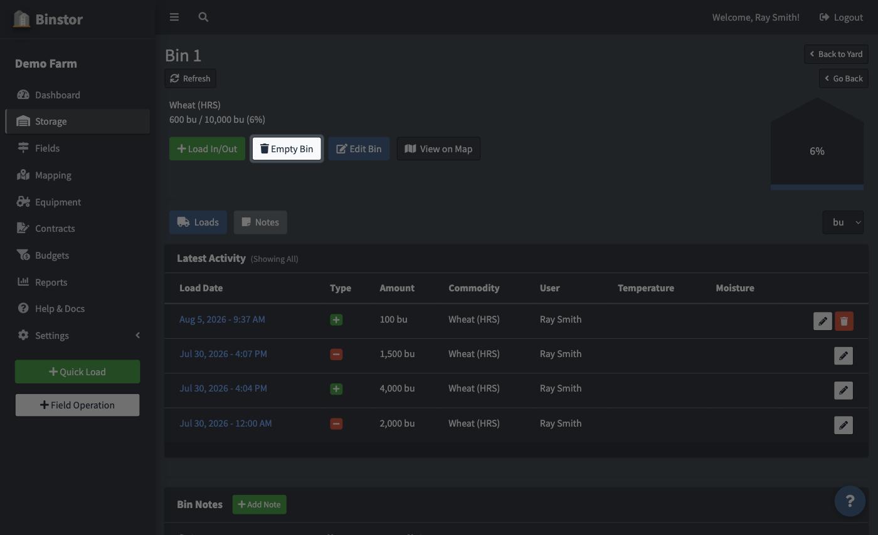
Task: Click the Type column header
Action: 341,288
